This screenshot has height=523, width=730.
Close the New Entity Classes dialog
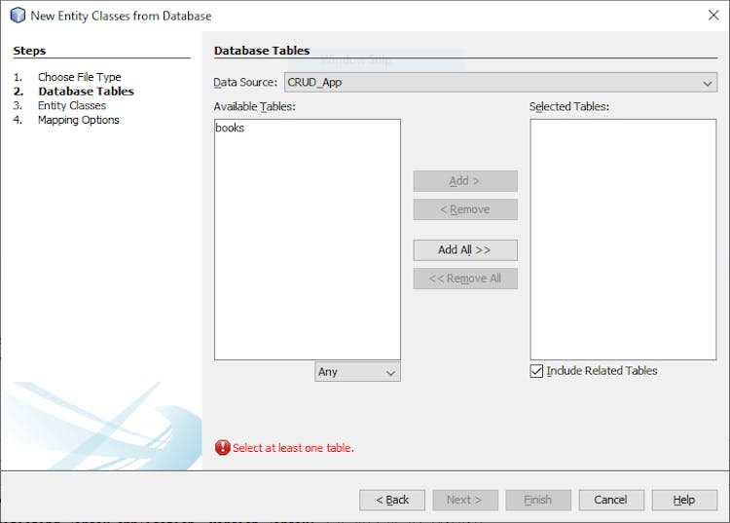(712, 16)
